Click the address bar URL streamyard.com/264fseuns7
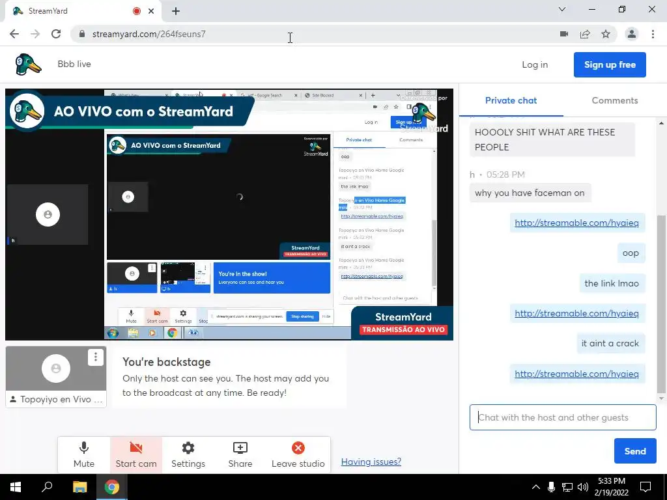Screen dimensions: 667x500 tap(149, 34)
